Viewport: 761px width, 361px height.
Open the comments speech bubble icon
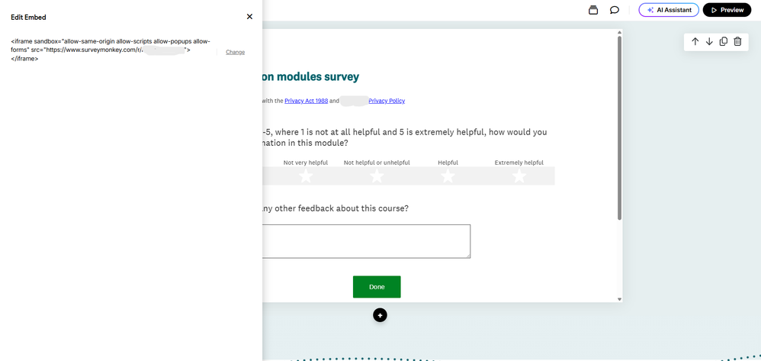(x=614, y=10)
